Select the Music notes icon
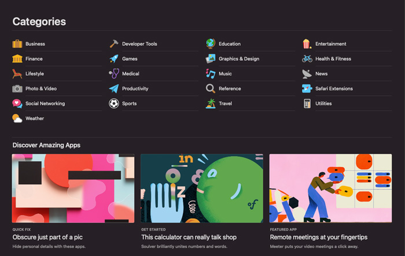The height and width of the screenshot is (256, 405). [211, 74]
